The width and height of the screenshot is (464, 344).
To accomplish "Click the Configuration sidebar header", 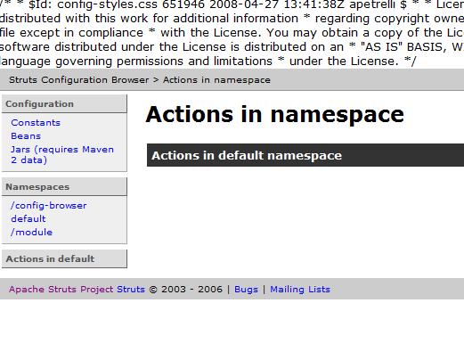I will coord(64,104).
